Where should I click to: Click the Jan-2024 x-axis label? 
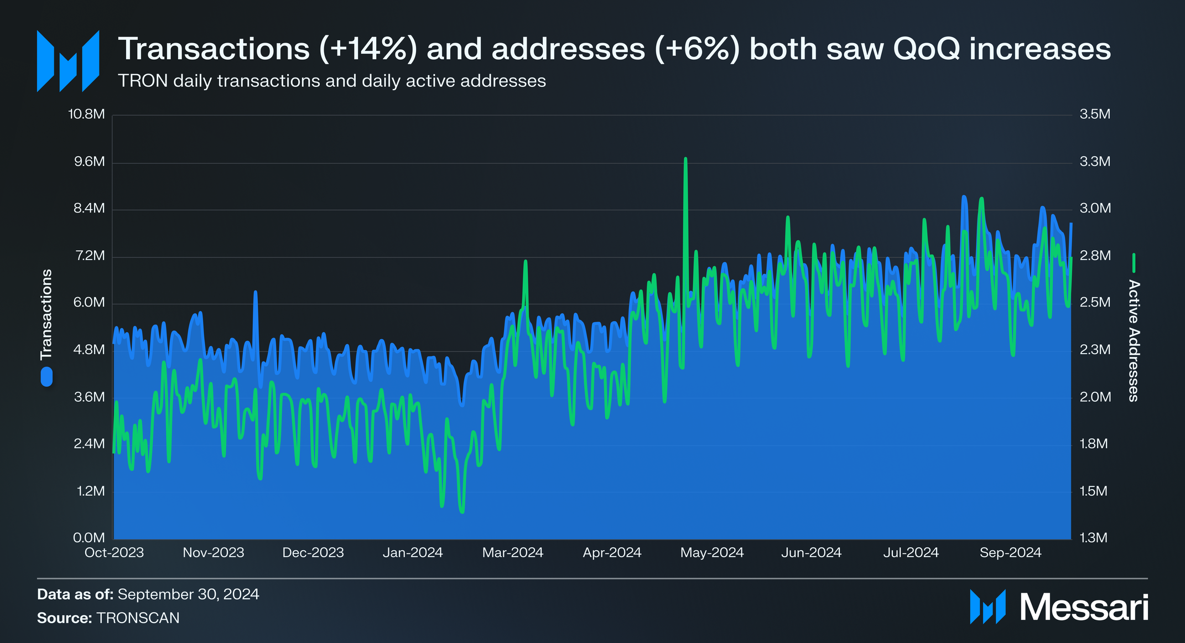click(413, 553)
